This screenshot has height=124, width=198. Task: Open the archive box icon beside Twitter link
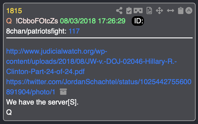(x=63, y=92)
